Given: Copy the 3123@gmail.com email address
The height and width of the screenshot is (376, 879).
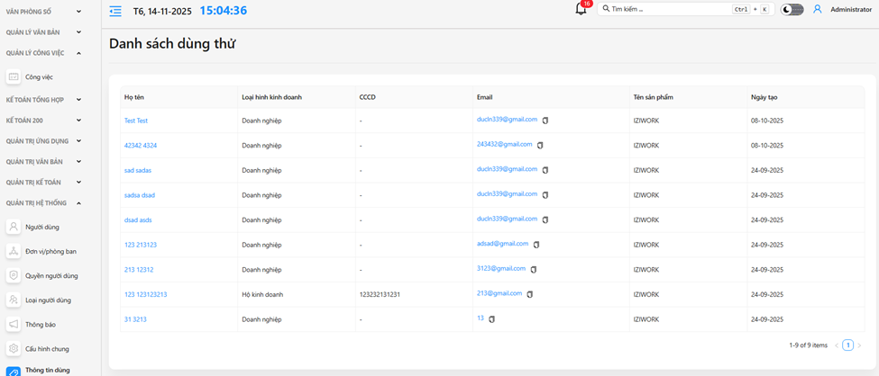Looking at the screenshot, I should coord(534,270).
